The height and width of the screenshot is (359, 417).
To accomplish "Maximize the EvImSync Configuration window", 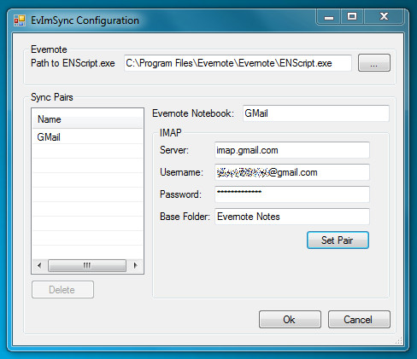I will (x=352, y=17).
